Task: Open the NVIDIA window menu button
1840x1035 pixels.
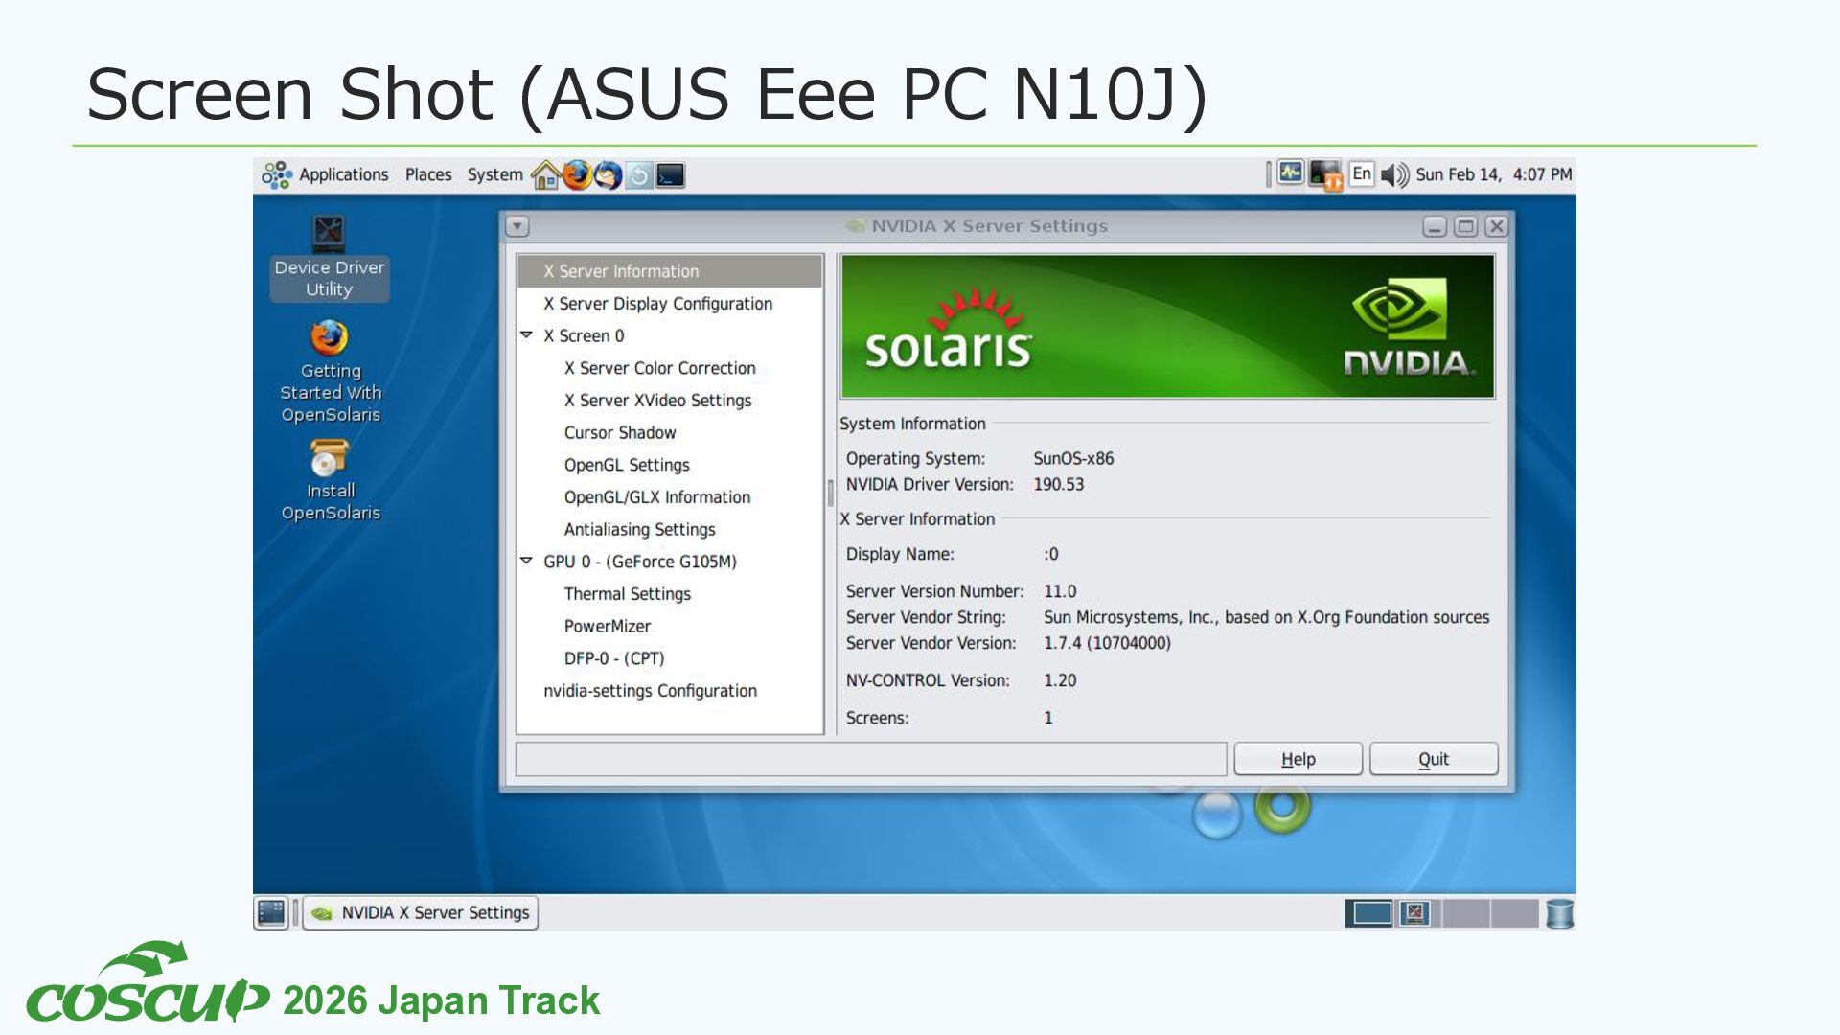Action: tap(517, 227)
